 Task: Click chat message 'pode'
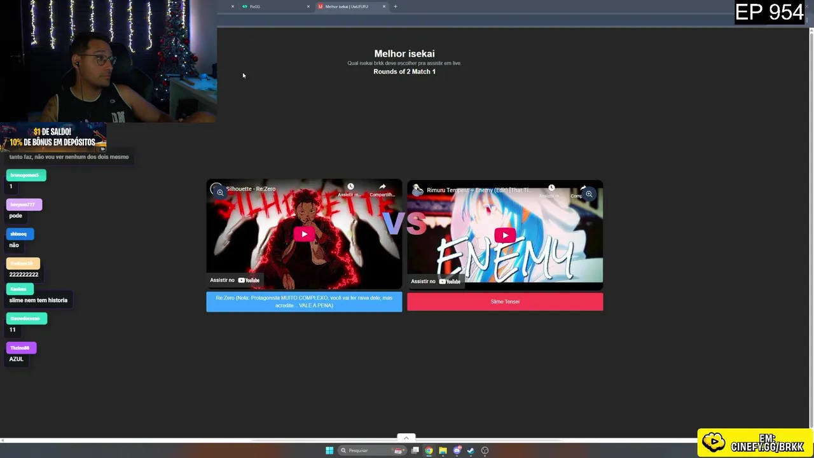[15, 216]
